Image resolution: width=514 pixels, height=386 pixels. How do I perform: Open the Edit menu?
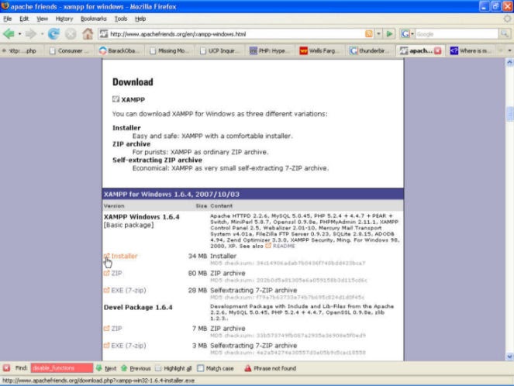[24, 19]
